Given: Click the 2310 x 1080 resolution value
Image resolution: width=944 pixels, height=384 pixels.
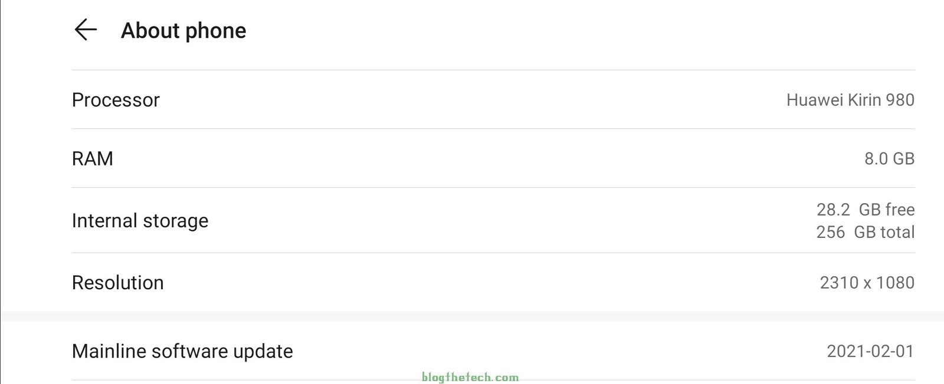Looking at the screenshot, I should [x=867, y=283].
